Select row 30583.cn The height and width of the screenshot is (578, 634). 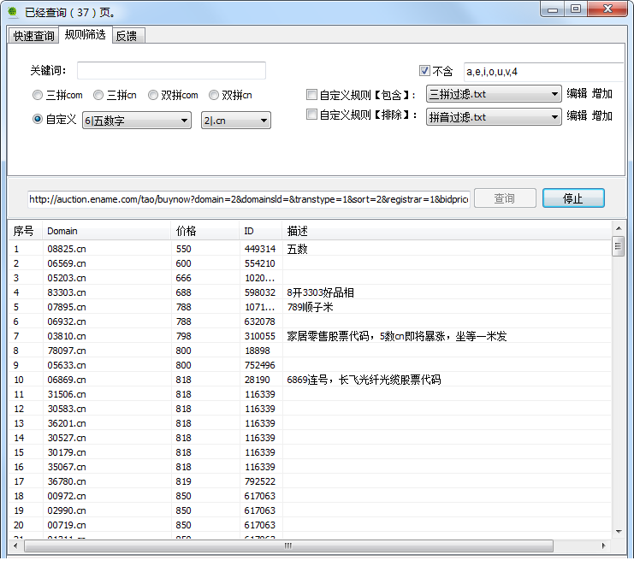tap(310, 409)
